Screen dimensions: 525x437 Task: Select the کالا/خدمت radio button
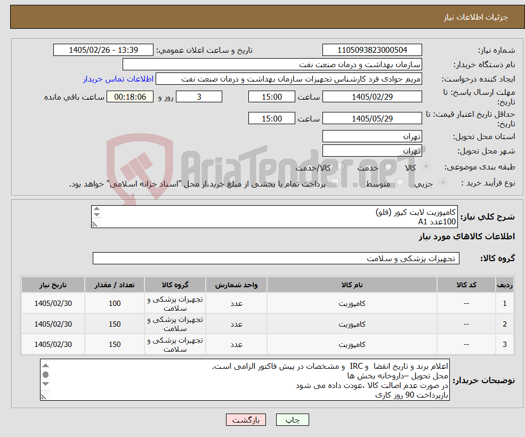pyautogui.click(x=341, y=166)
